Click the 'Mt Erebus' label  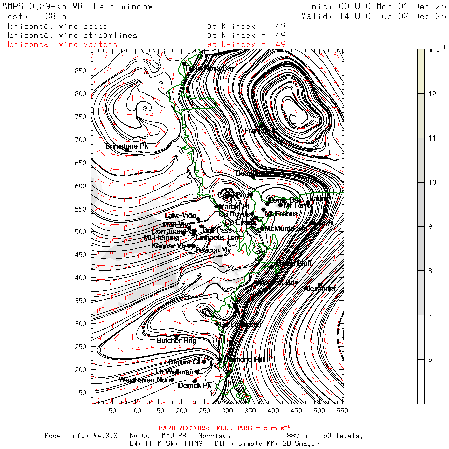281,214
